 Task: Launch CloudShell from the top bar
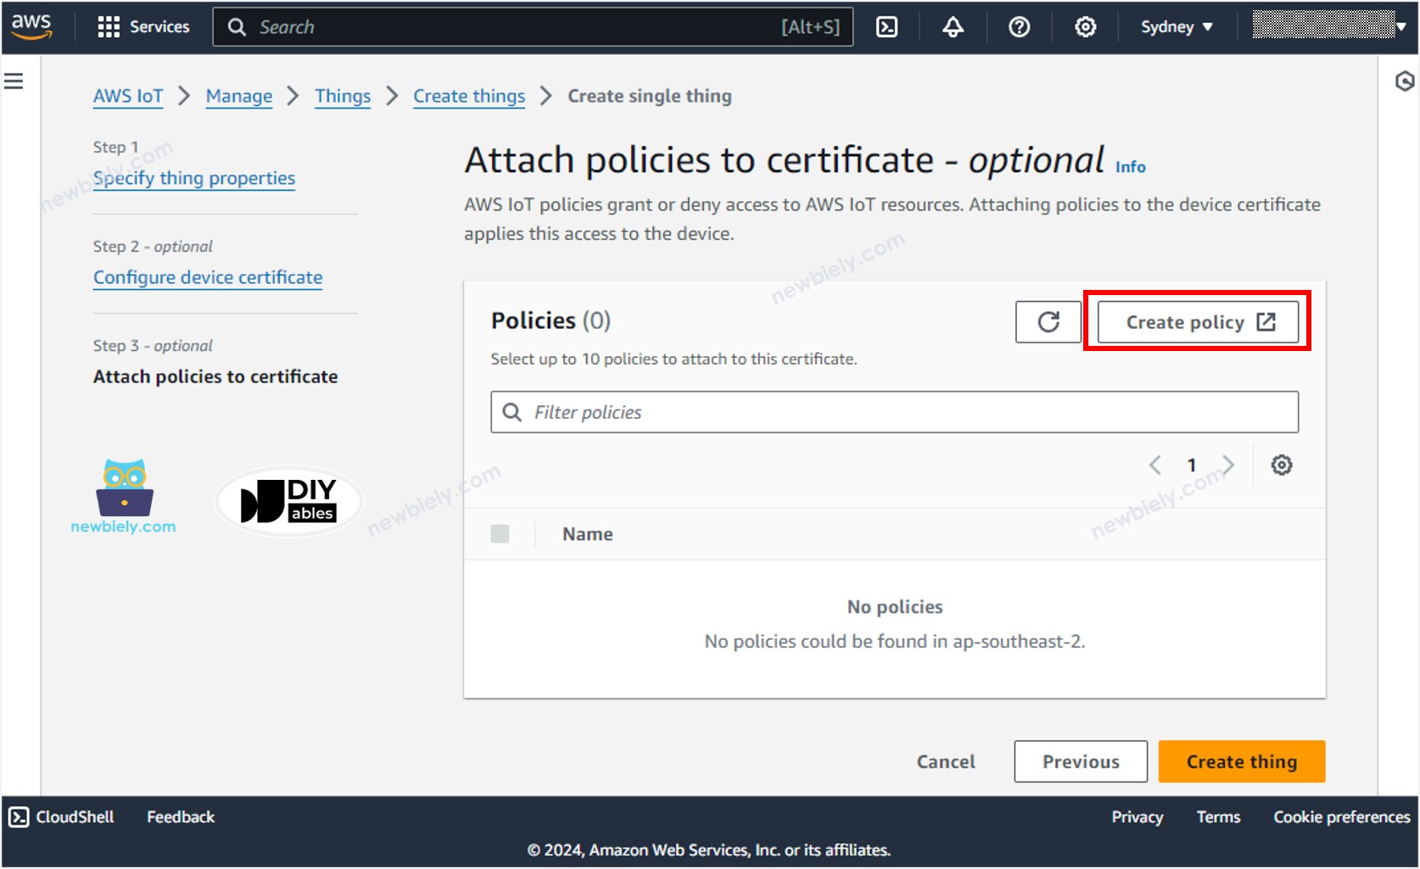point(886,26)
